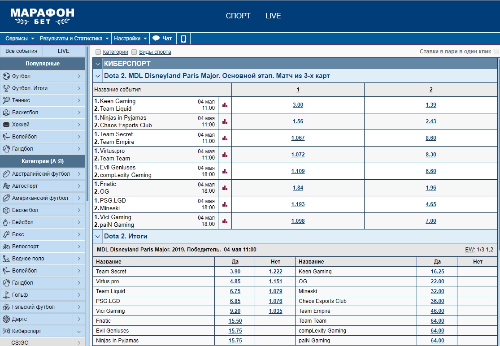Click the dartboard icon next to Дартс
This screenshot has height=346, width=500.
point(6,319)
